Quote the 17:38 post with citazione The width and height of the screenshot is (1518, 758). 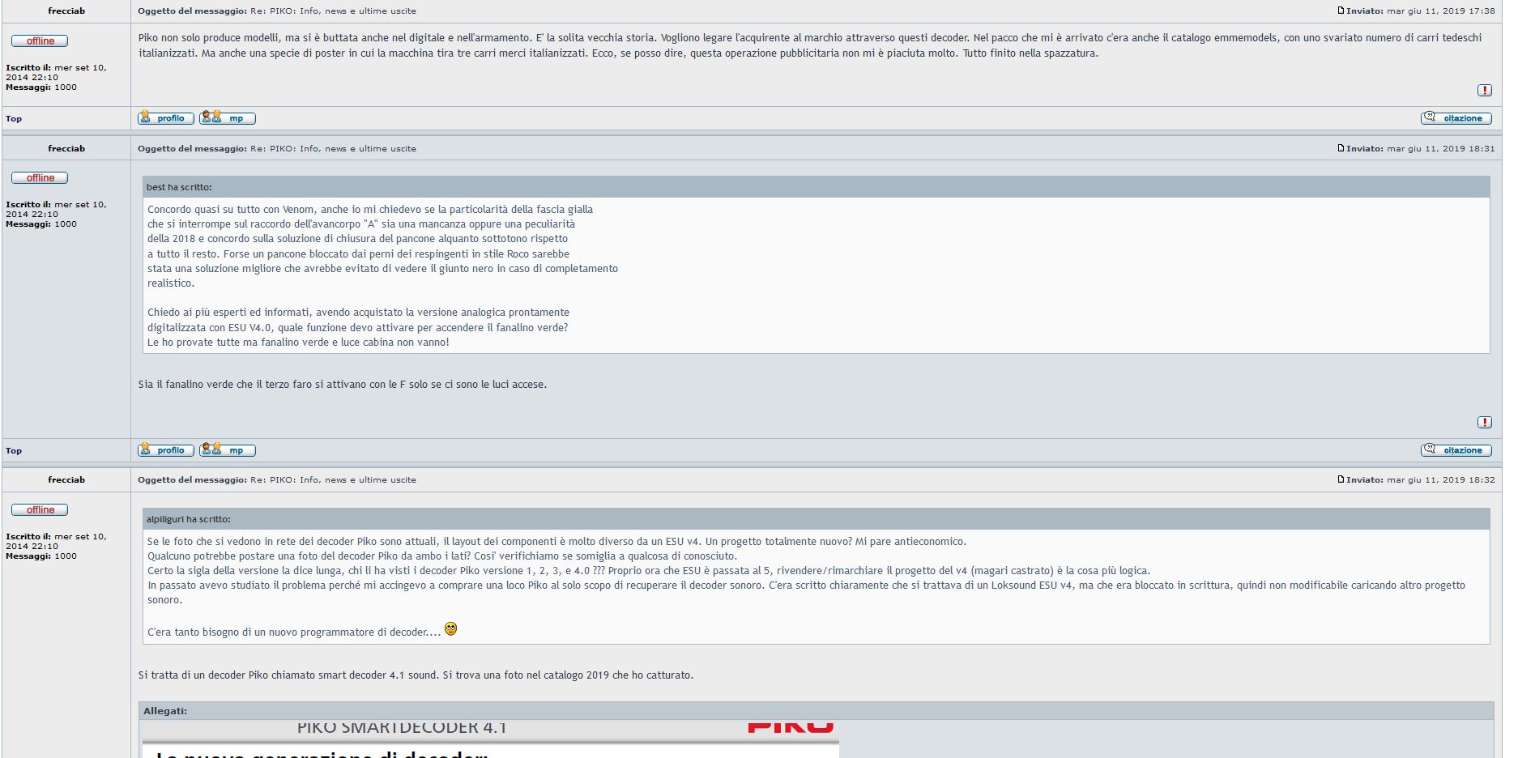pyautogui.click(x=1456, y=117)
